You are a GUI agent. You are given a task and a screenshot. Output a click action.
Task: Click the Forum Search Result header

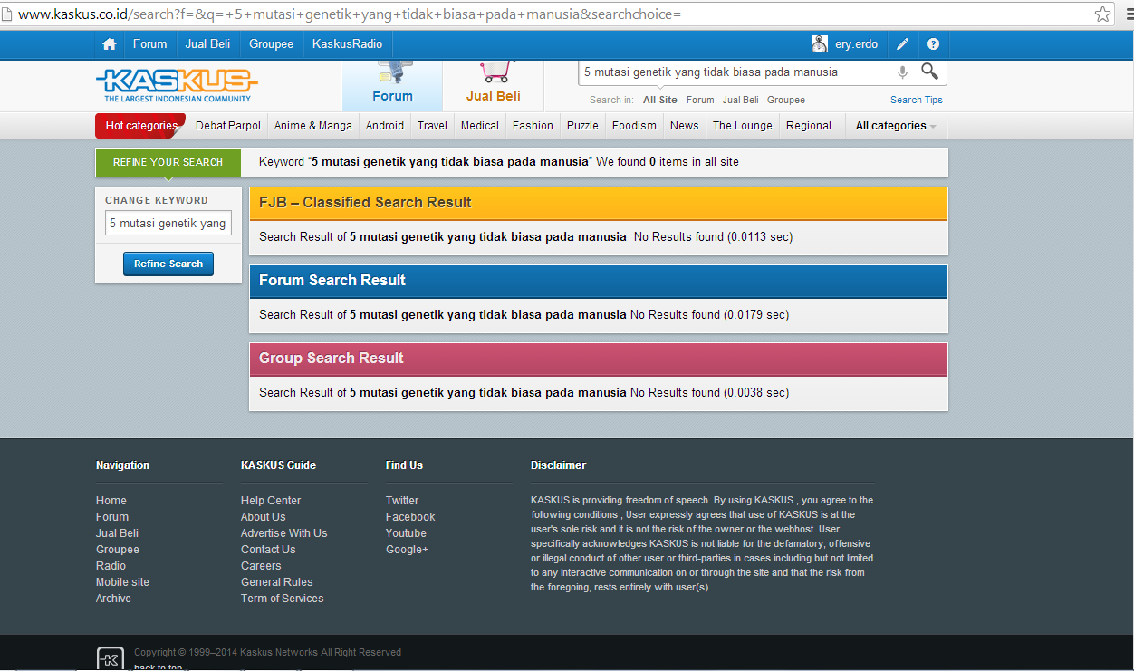pos(599,281)
